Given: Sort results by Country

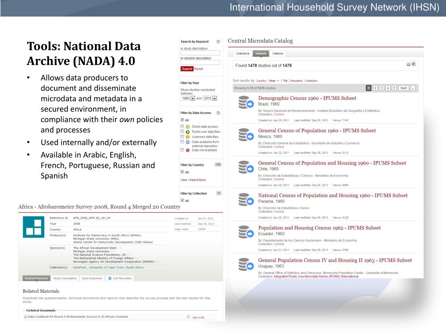Looking at the screenshot, I should 261,81.
